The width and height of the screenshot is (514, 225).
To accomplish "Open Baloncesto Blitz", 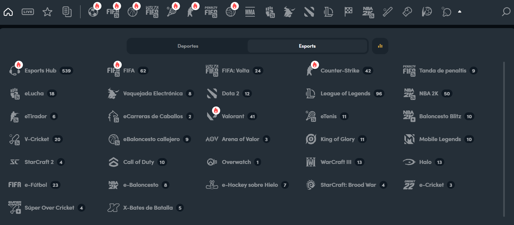I will click(x=439, y=116).
